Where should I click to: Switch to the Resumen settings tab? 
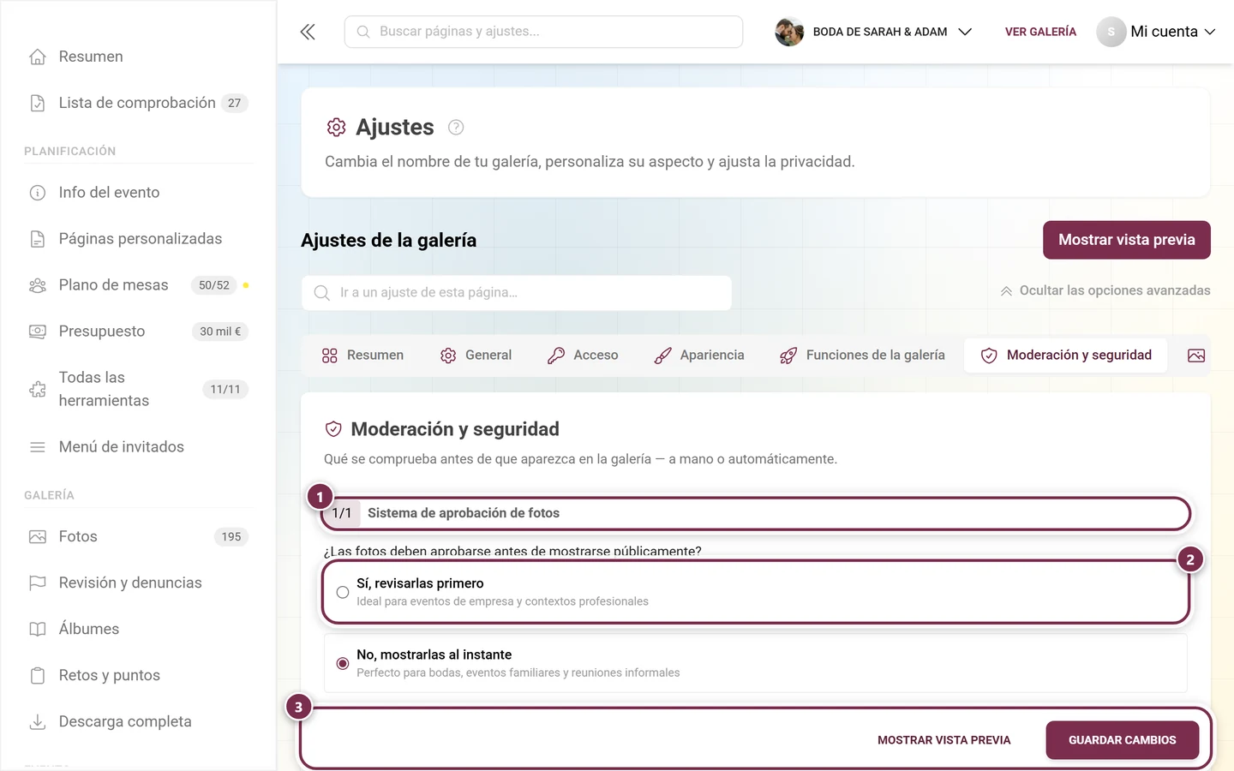click(x=362, y=356)
